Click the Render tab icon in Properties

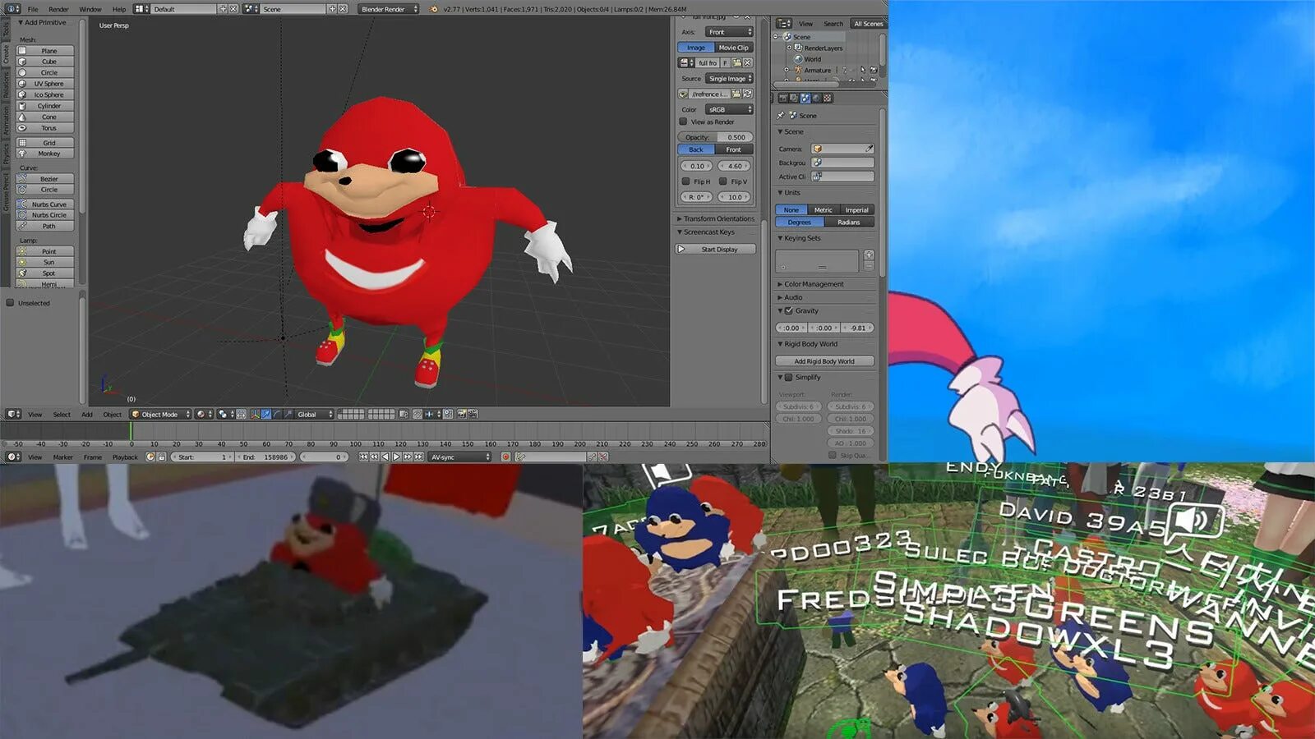[x=782, y=98]
